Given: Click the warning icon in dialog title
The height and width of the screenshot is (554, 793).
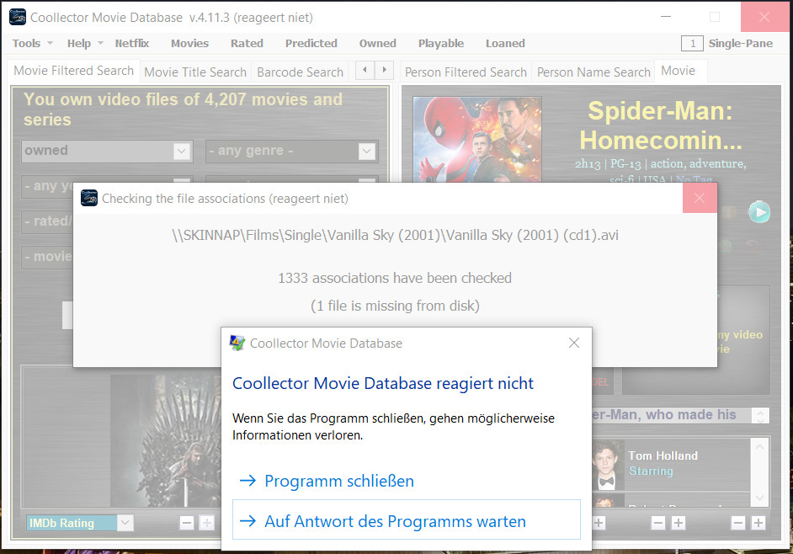Looking at the screenshot, I should pos(237,343).
